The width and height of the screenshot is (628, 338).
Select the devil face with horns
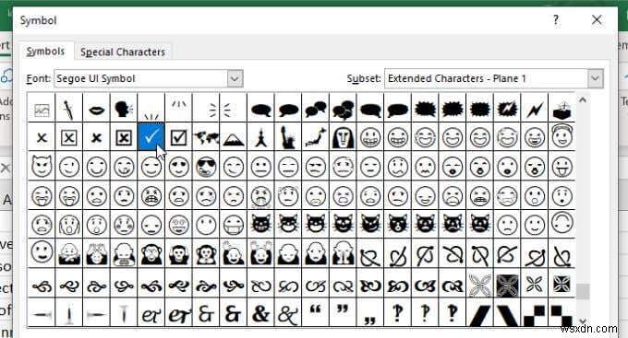(x=42, y=166)
